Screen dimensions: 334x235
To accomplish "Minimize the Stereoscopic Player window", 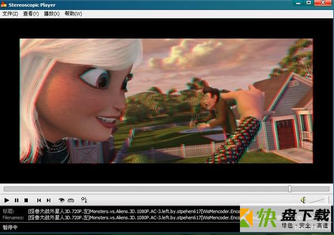I will click(298, 3).
